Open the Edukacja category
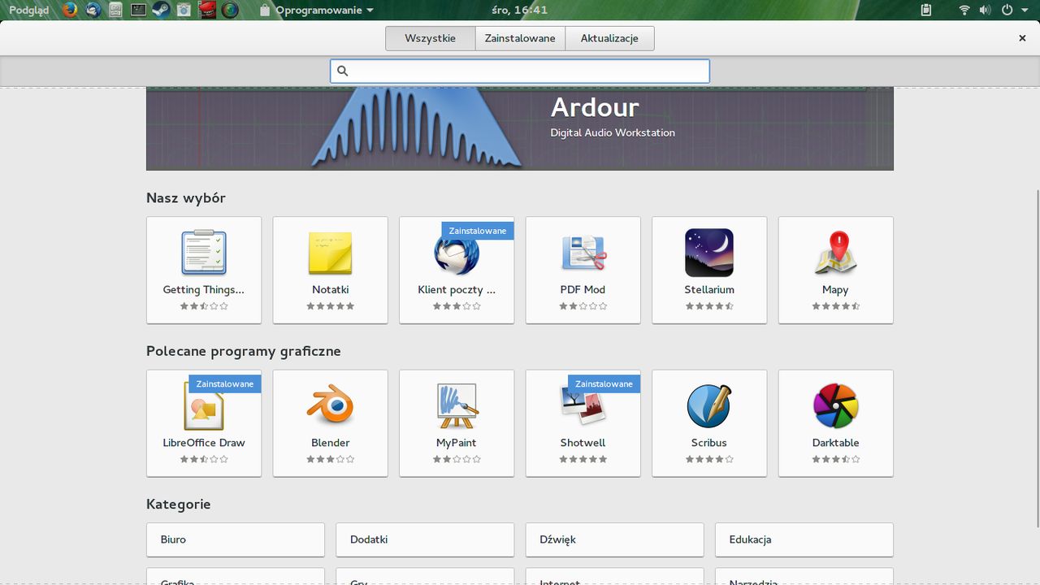1040x585 pixels. click(x=804, y=539)
